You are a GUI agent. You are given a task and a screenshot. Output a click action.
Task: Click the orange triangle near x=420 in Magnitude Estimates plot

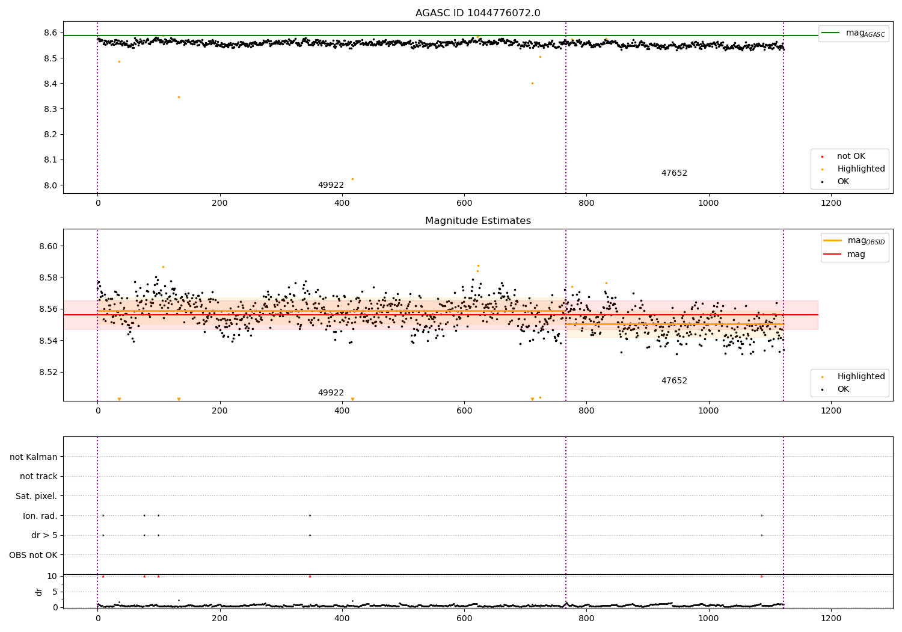pos(352,399)
